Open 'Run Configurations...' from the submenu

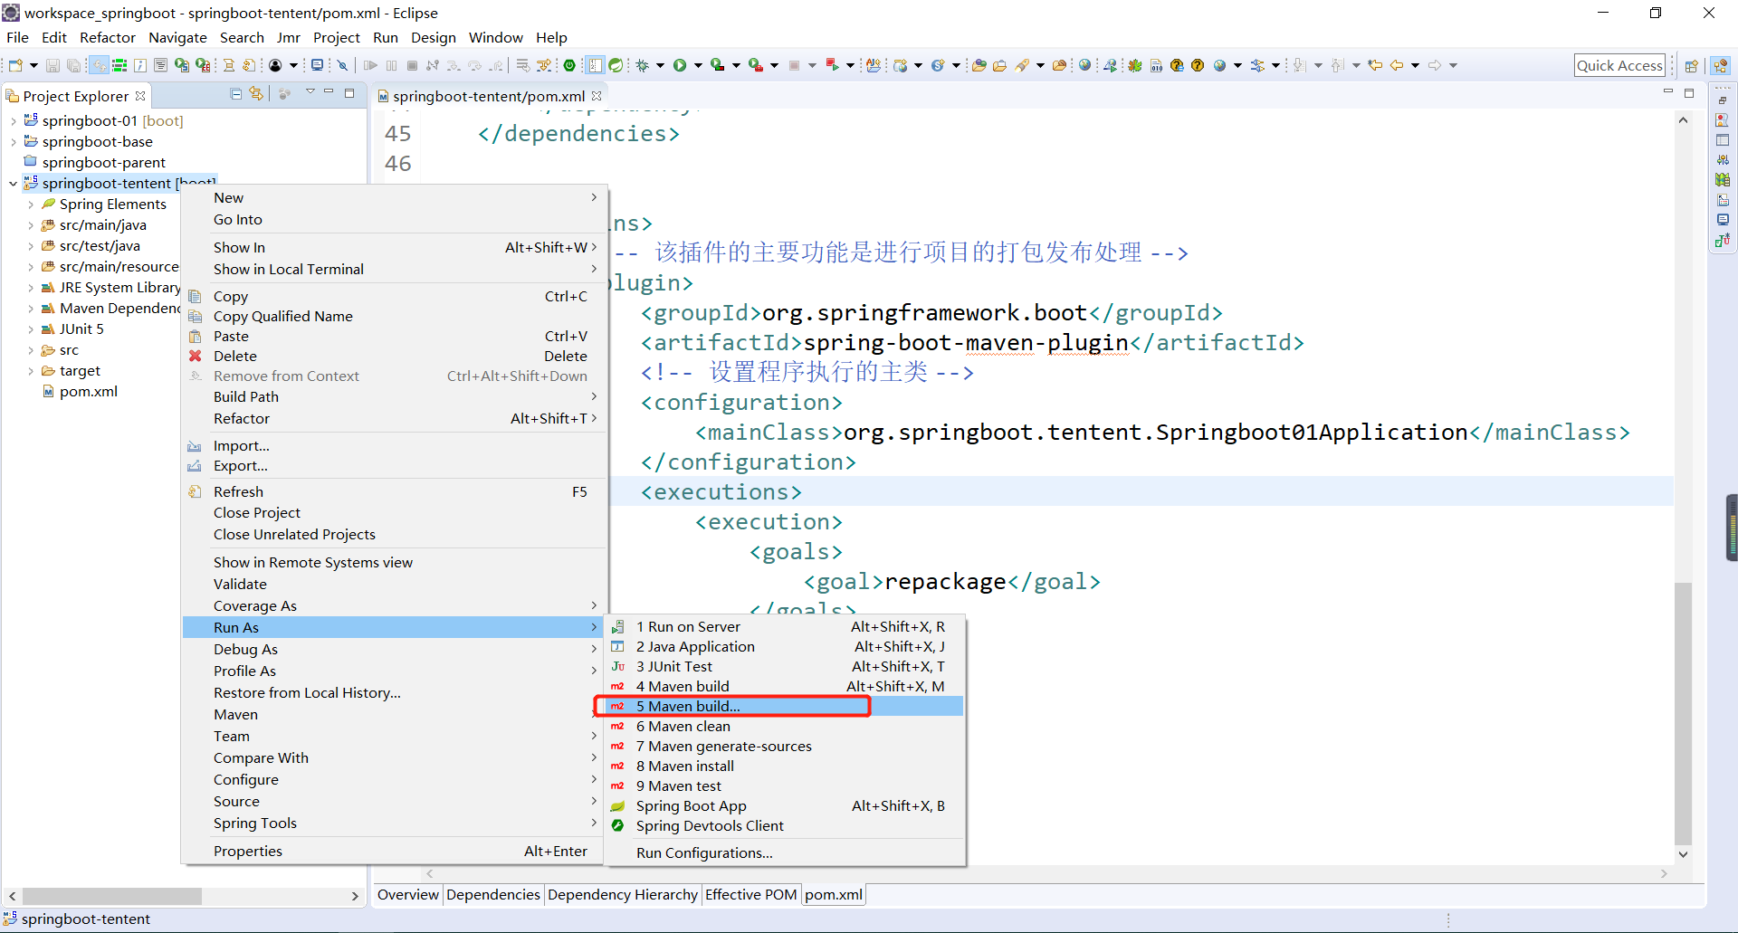(784, 852)
